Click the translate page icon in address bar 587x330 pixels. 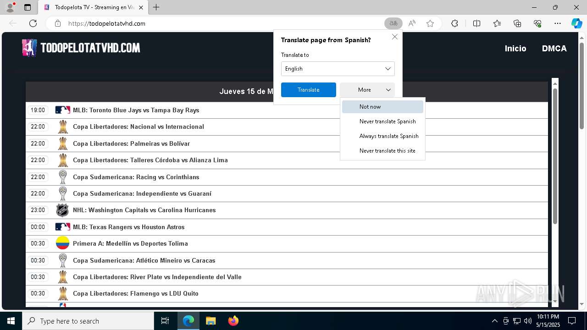point(393,23)
